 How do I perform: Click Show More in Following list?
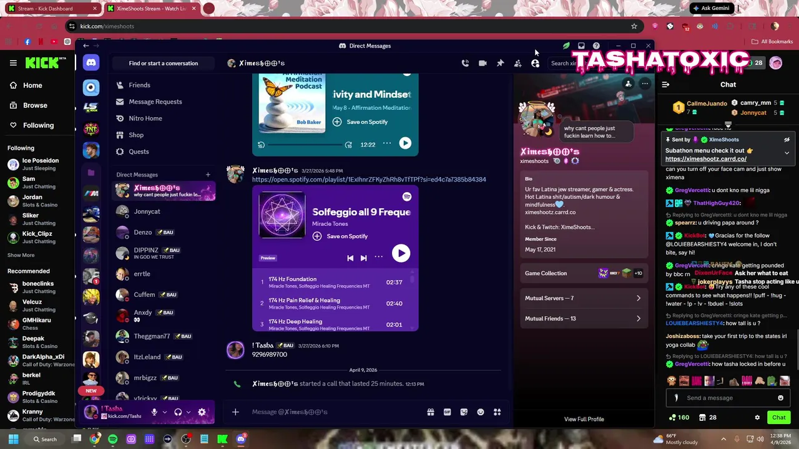21,255
